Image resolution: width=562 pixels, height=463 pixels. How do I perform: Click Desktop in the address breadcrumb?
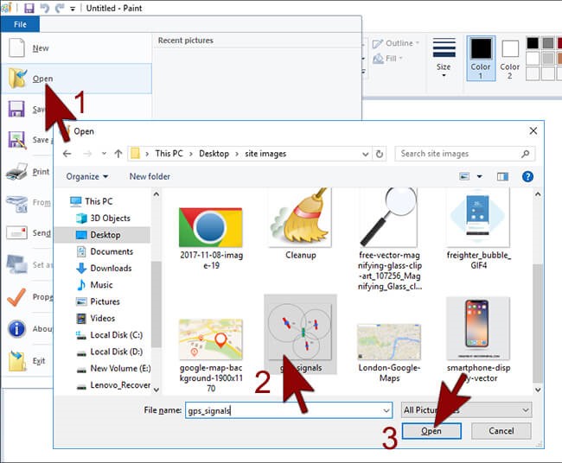(214, 154)
